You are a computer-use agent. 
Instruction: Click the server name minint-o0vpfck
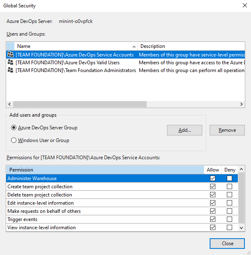[76, 21]
